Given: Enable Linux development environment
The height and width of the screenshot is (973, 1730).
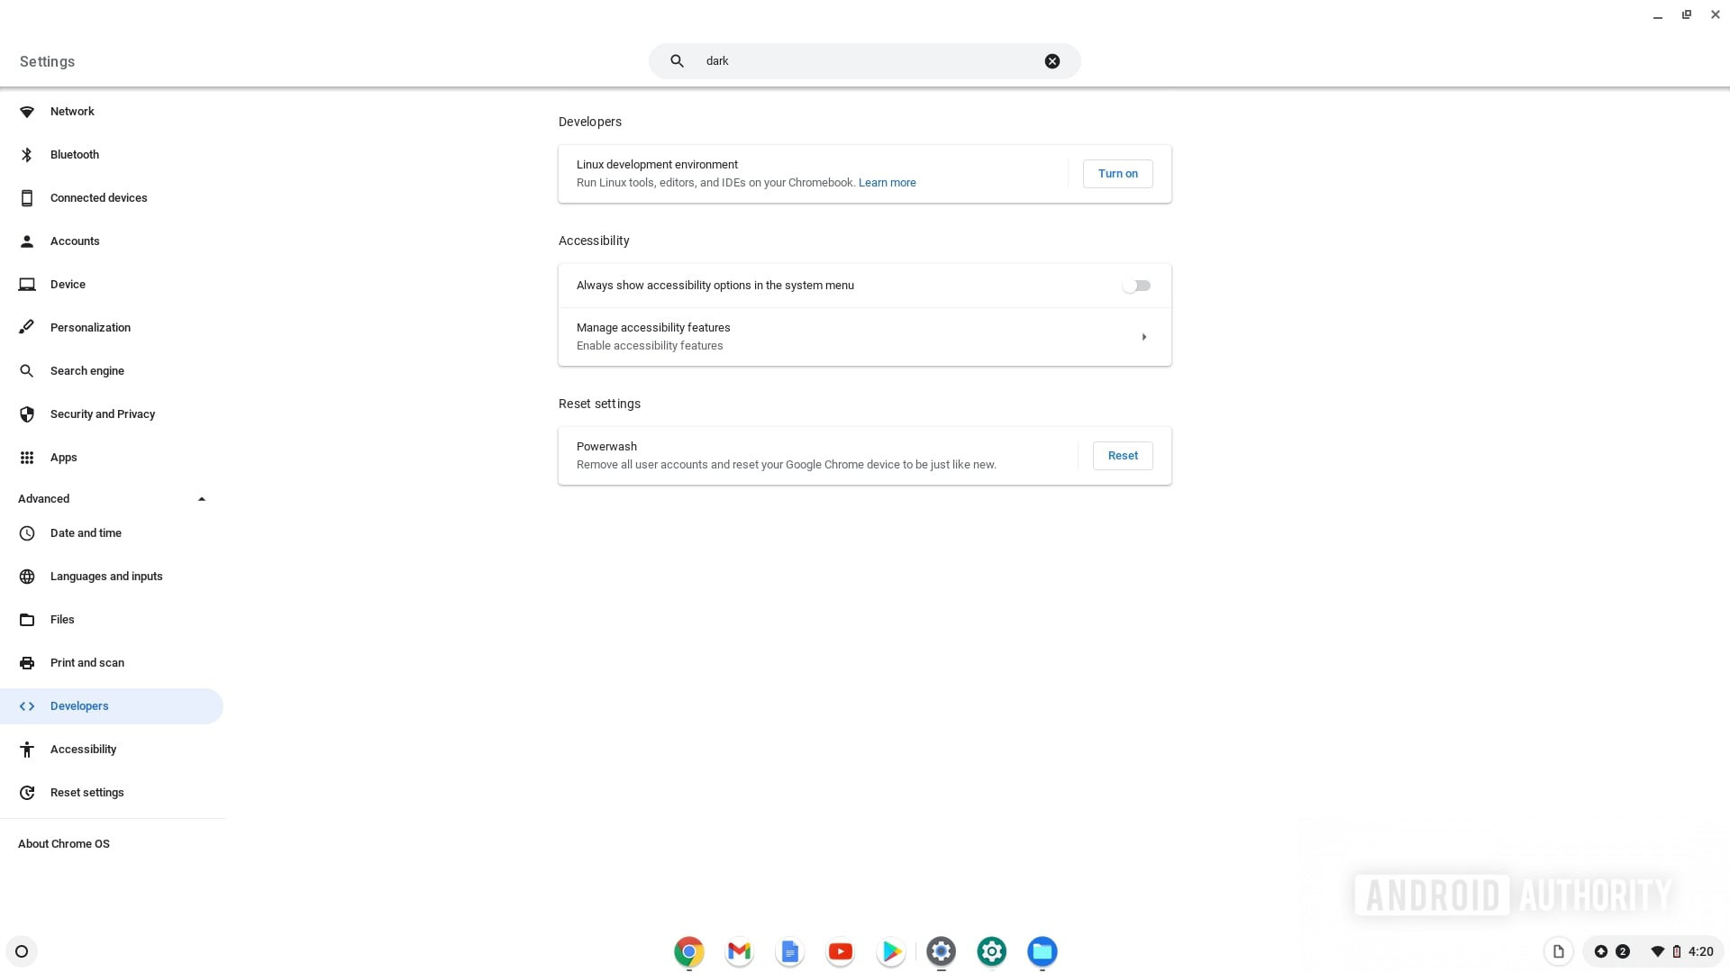Looking at the screenshot, I should point(1117,172).
